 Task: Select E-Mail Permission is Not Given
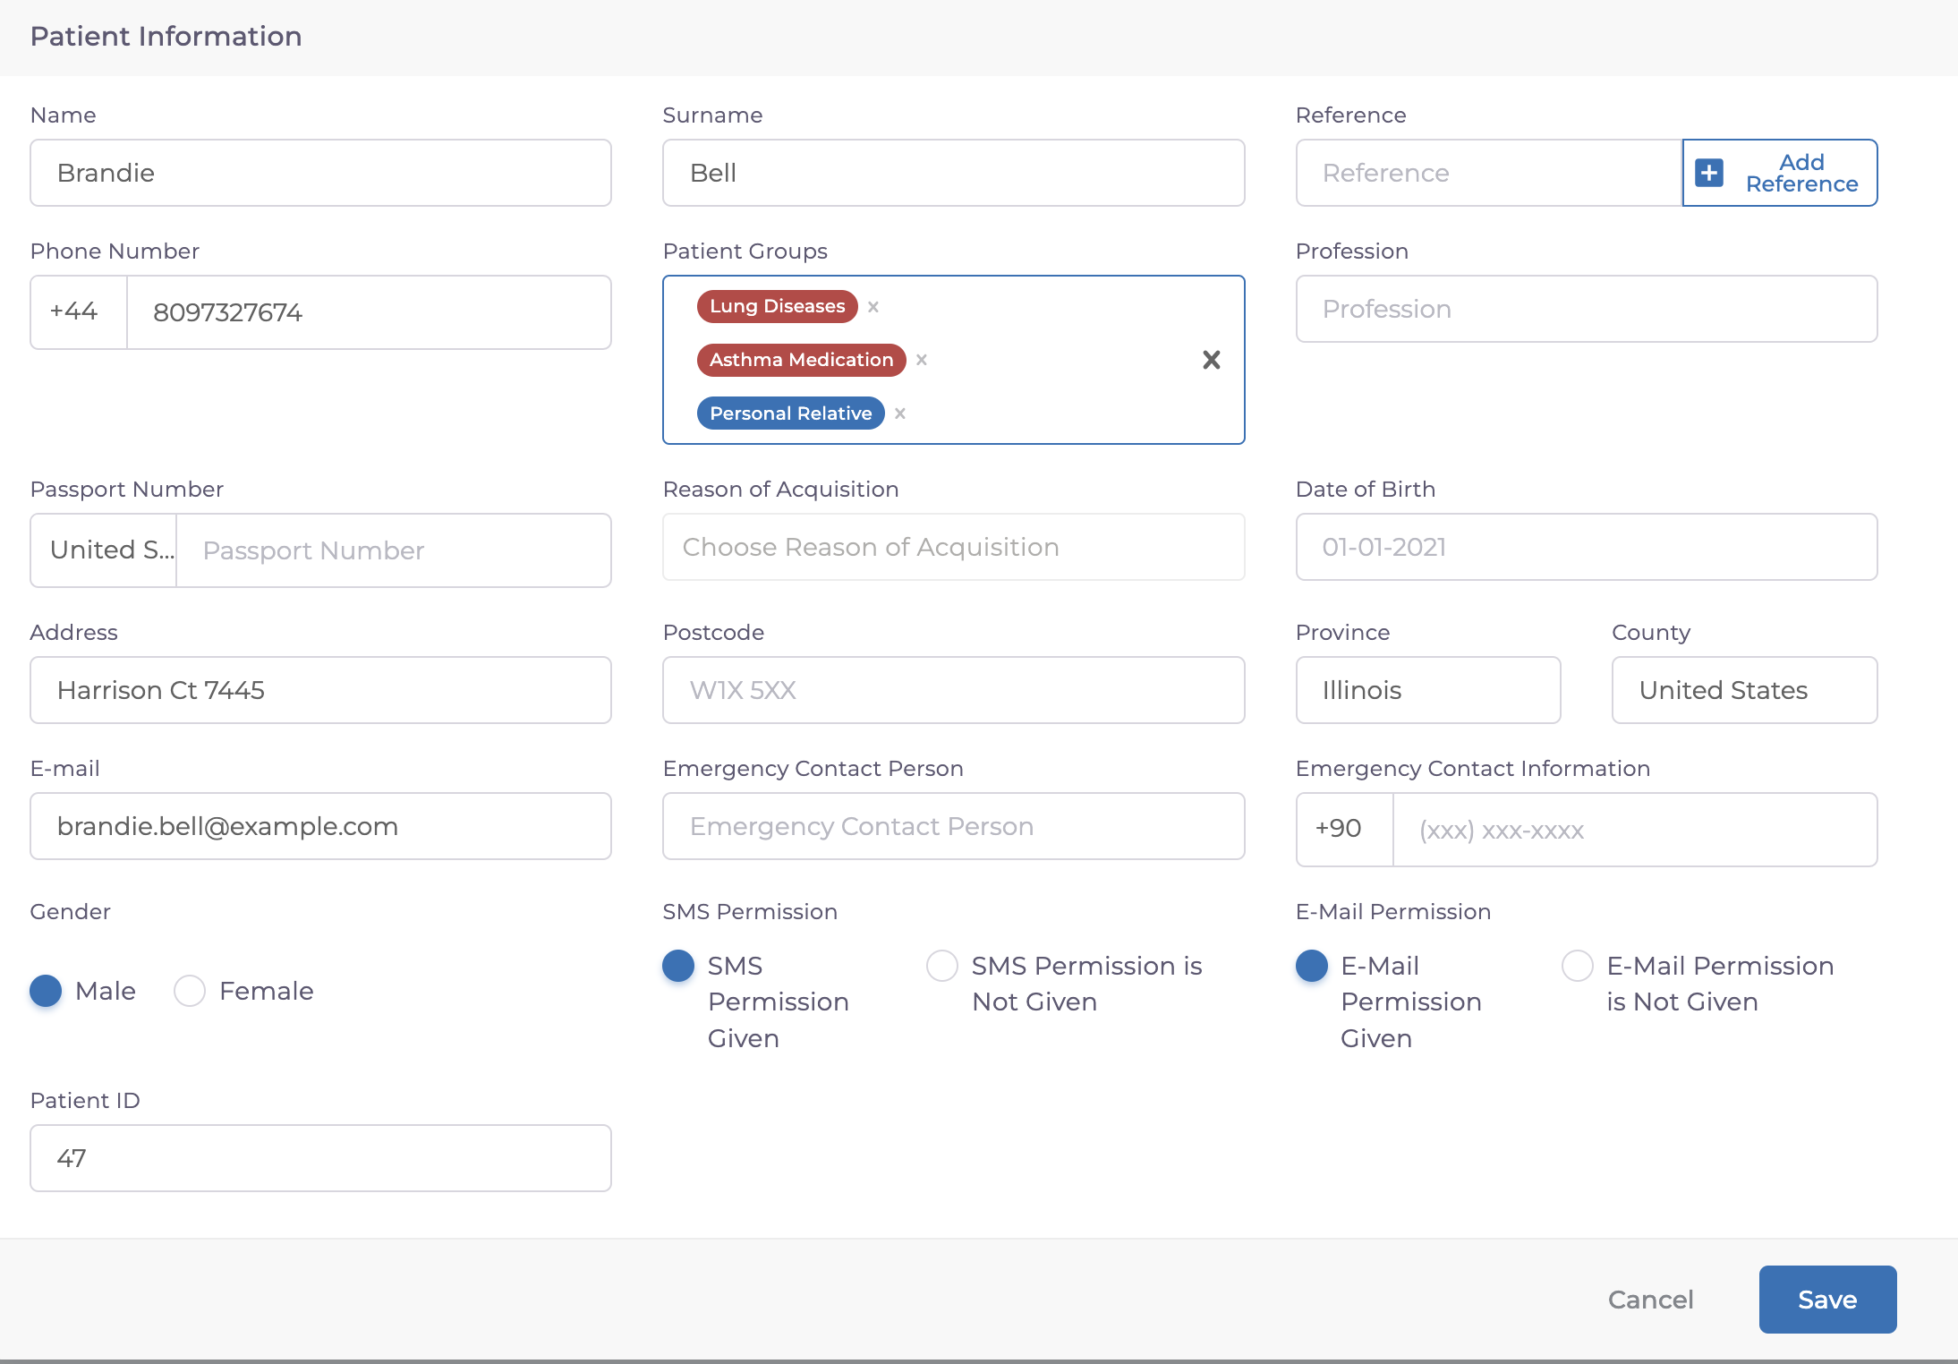[1577, 966]
